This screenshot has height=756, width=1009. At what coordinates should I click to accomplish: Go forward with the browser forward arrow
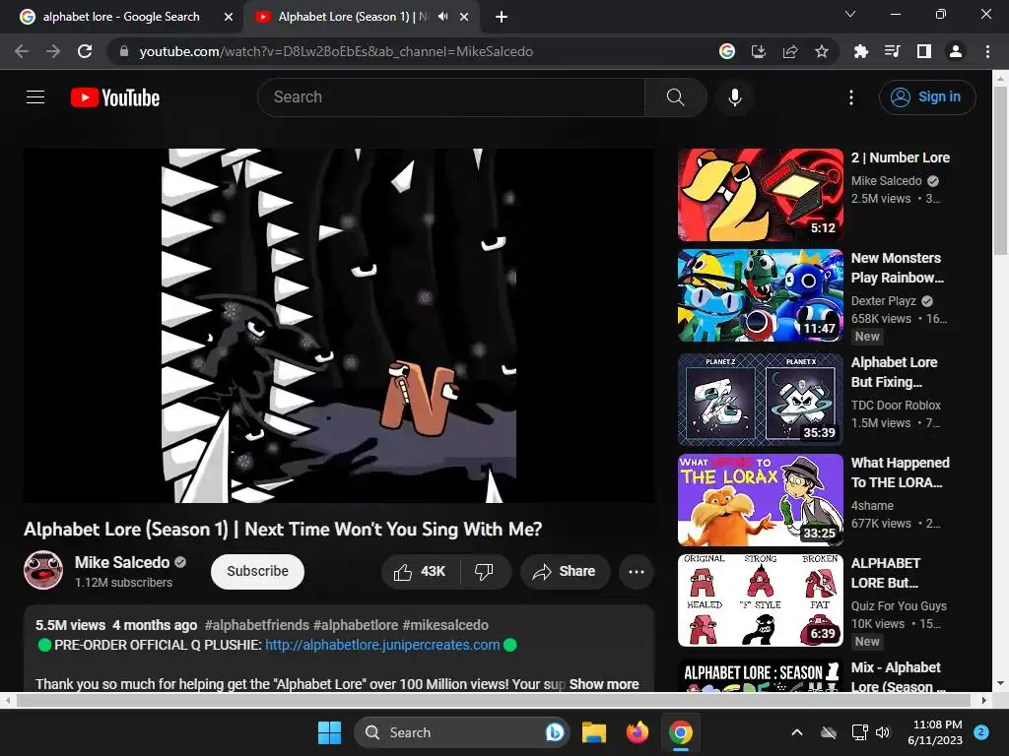pyautogui.click(x=53, y=51)
